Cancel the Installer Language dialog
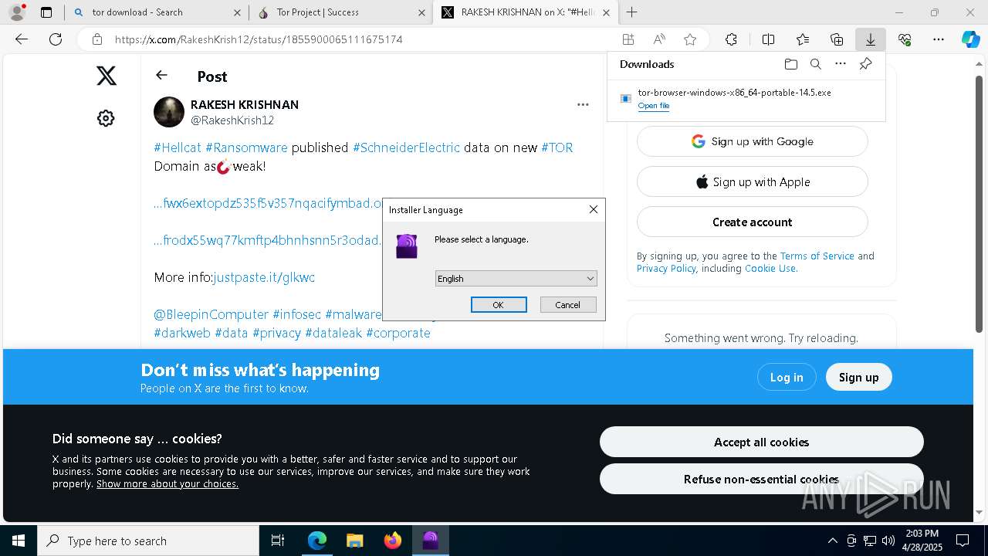The image size is (988, 556). [567, 305]
